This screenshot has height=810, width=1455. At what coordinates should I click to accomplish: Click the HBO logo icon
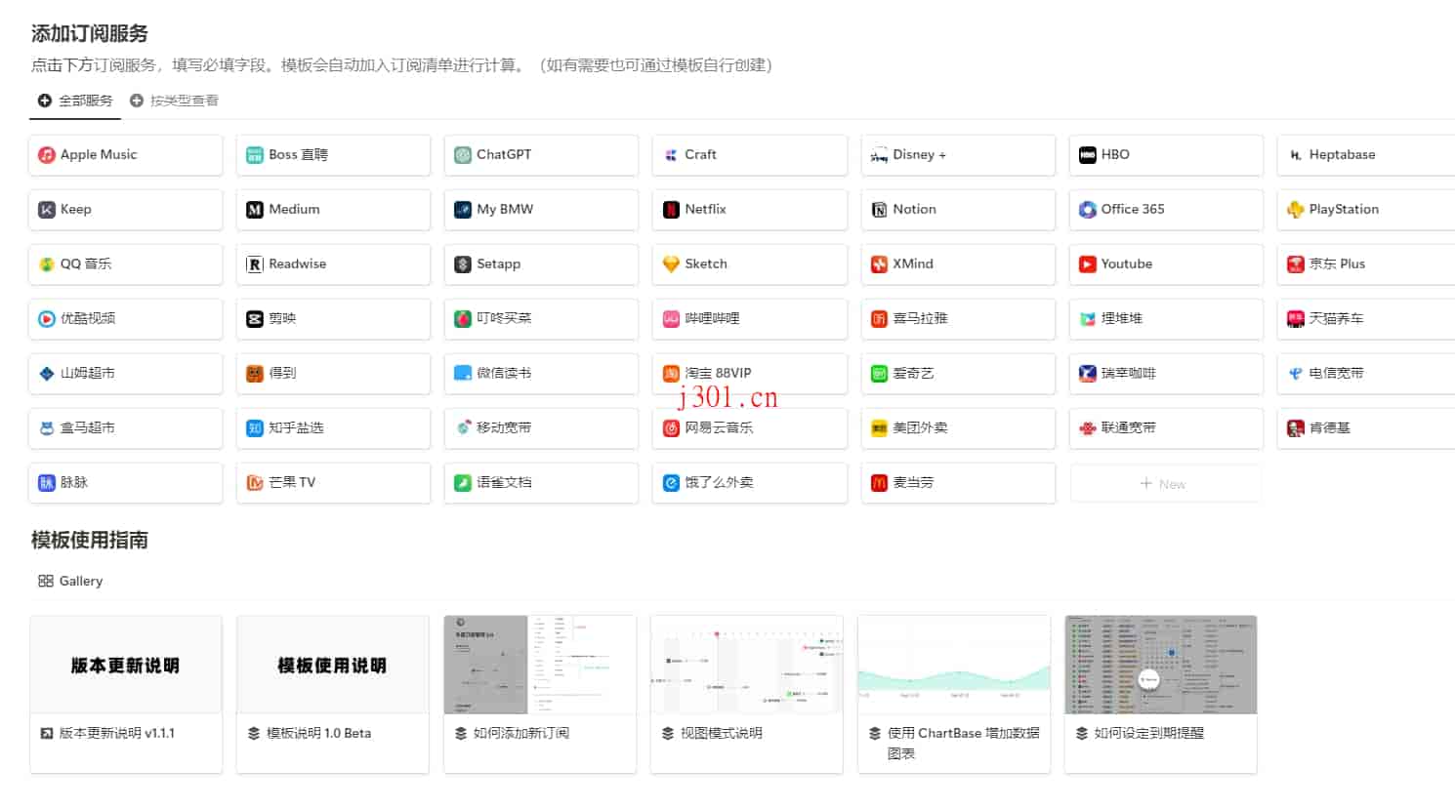(1087, 155)
